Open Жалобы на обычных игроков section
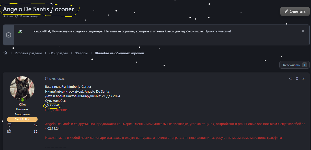Screen dimensions: 311x150 coord(119,53)
